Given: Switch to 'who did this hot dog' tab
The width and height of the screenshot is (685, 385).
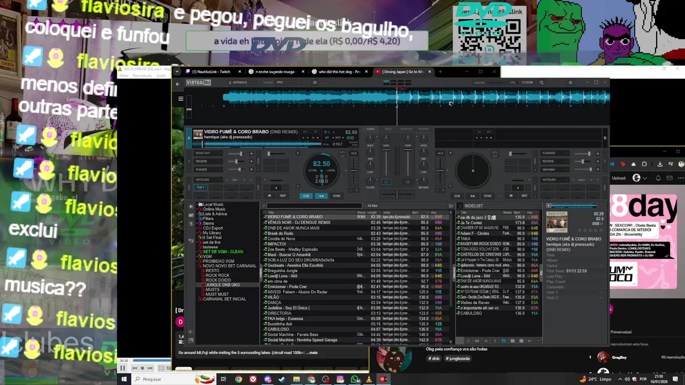Looking at the screenshot, I should point(339,72).
